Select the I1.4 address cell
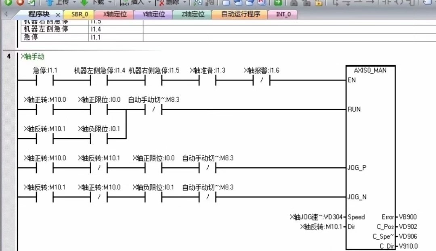 (x=116, y=29)
